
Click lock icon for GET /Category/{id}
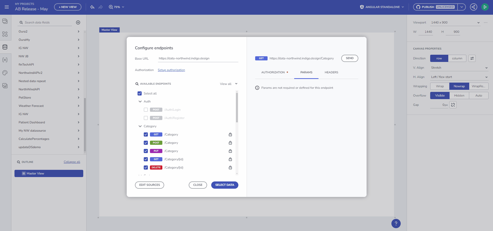[230, 159]
